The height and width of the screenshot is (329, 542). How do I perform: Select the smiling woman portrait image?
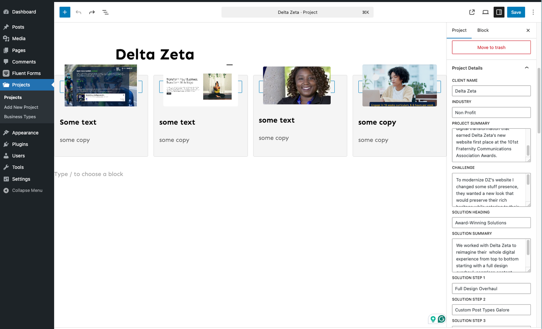297,85
